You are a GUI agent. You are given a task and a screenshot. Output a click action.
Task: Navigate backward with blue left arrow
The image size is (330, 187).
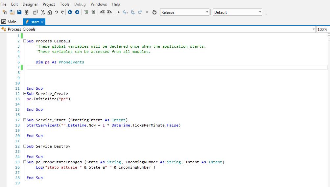click(x=70, y=12)
